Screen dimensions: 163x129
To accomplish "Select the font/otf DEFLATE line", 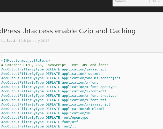I will coord(40,122).
